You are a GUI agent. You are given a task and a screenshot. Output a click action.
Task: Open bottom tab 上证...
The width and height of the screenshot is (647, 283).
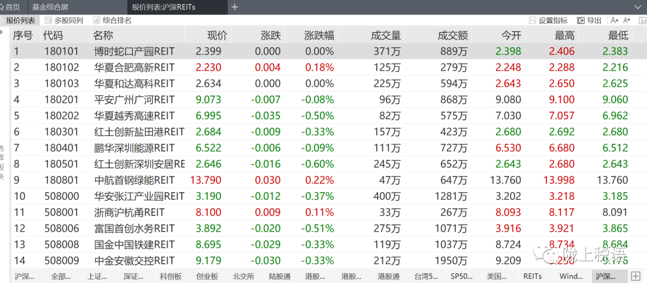tap(98, 276)
